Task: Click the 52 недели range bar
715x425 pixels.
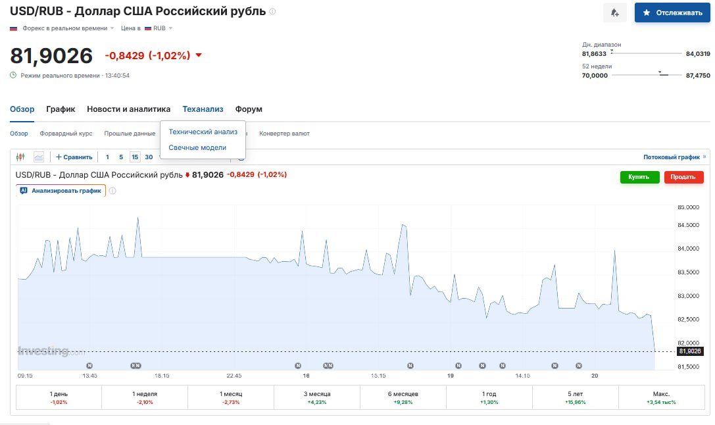Action: click(646, 75)
